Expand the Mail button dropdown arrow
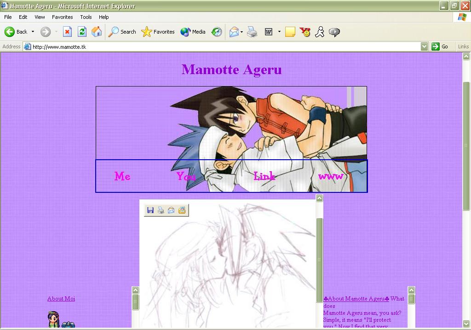 [242, 32]
